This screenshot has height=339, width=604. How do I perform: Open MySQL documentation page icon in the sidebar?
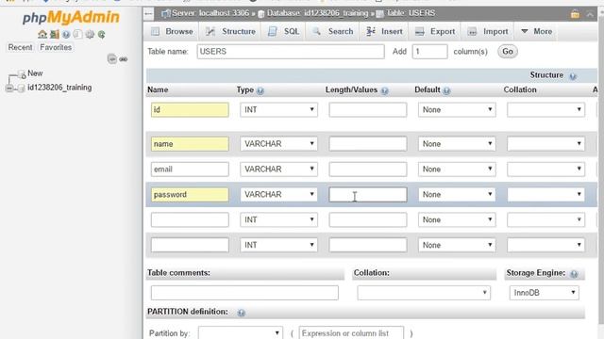[77, 34]
